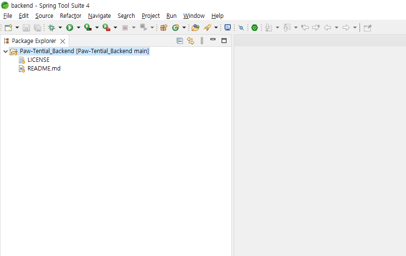The width and height of the screenshot is (406, 256).
Task: Click the Relaunch icon in toolbar
Action: click(x=143, y=27)
